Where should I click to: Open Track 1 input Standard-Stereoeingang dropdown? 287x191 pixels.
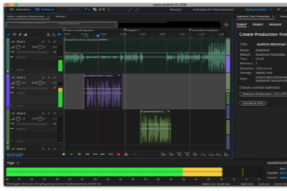[33, 52]
